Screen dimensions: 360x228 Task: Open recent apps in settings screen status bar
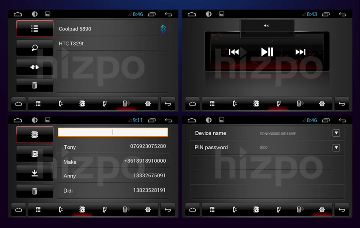(326, 120)
